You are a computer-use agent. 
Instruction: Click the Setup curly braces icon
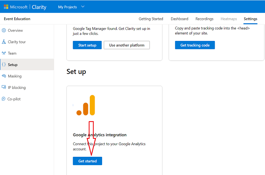coord(4,64)
